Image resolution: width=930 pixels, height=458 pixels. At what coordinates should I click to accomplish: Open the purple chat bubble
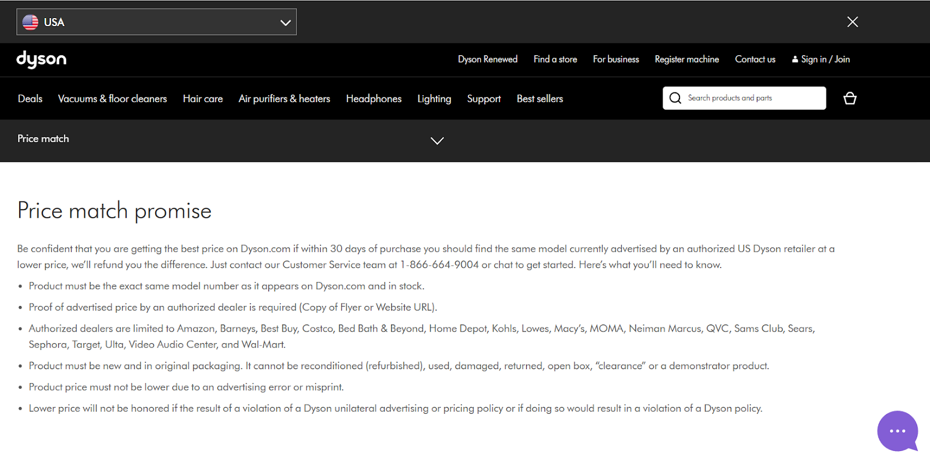(x=897, y=431)
